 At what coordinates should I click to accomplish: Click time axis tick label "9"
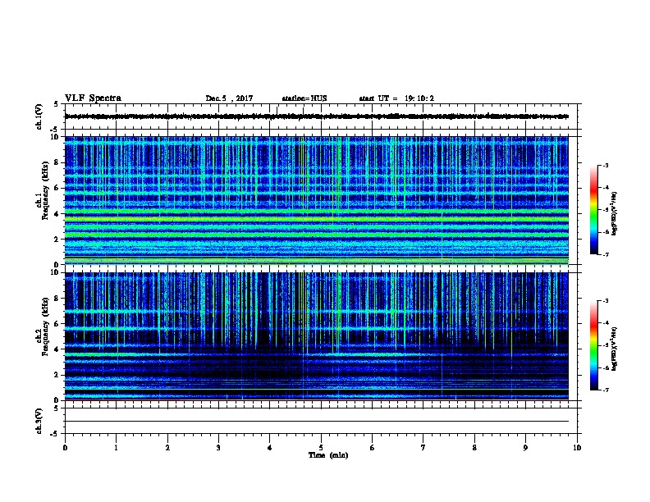[x=525, y=448]
